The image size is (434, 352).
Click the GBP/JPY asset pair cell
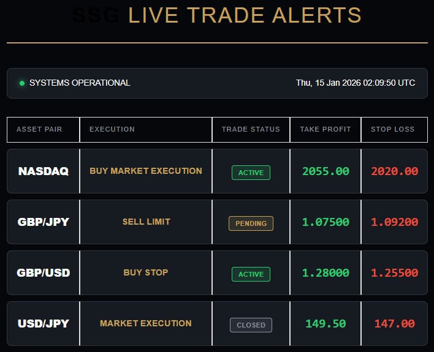tap(44, 222)
